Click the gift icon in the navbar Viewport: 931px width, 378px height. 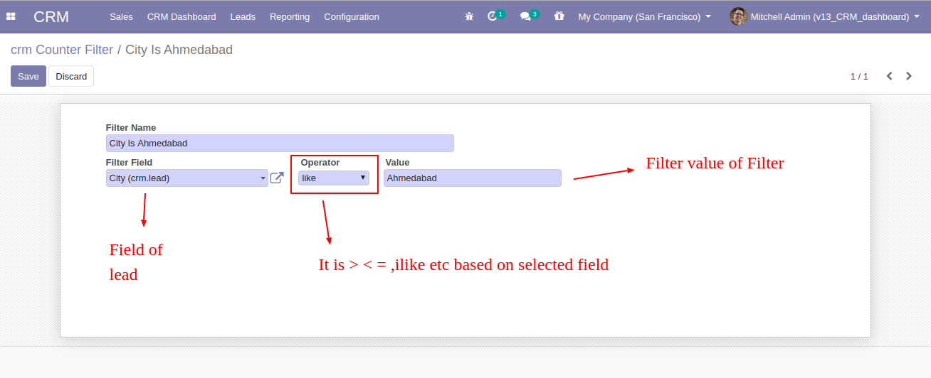point(559,16)
